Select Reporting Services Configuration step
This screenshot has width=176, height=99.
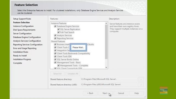28,45
